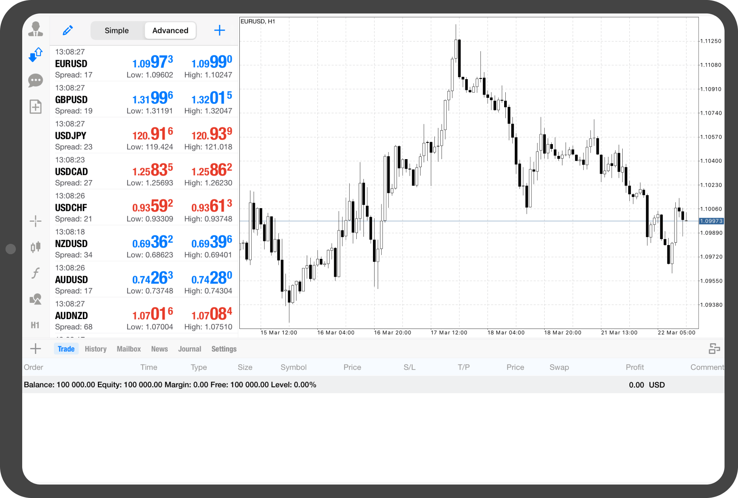Open the History tab
Image resolution: width=738 pixels, height=498 pixels.
click(x=96, y=349)
